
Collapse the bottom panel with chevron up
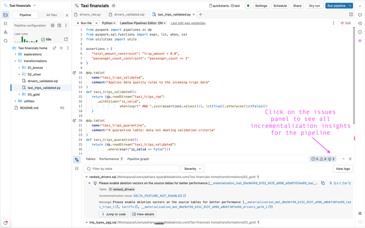tap(343, 159)
